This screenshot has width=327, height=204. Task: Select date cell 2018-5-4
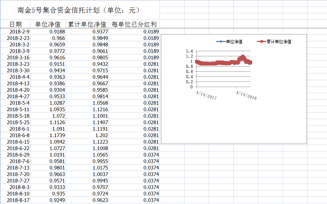point(15,103)
